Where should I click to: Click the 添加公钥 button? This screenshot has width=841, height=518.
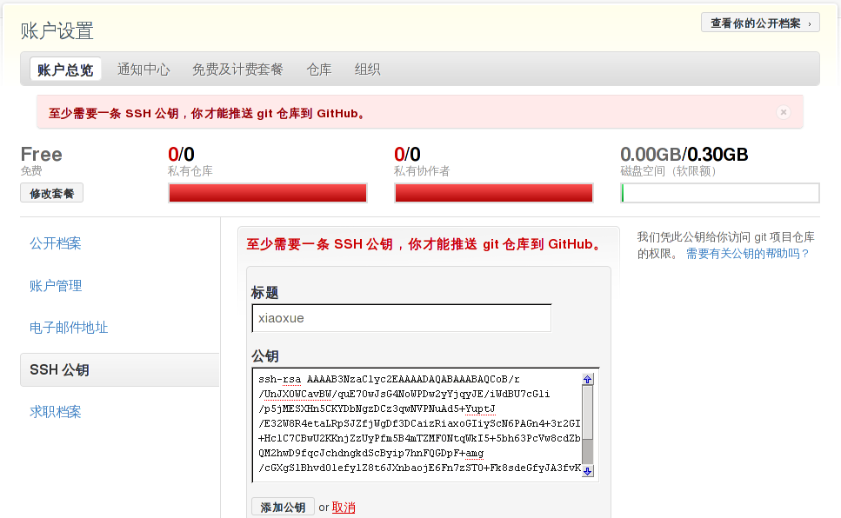click(283, 507)
